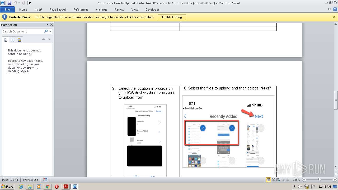Open Adobe Reader from the taskbar
The image size is (338, 190).
[x=65, y=187]
